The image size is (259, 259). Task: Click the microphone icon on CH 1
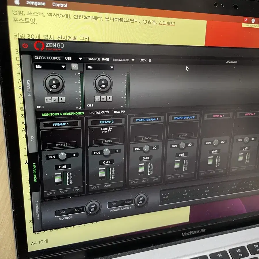[x=62, y=100]
